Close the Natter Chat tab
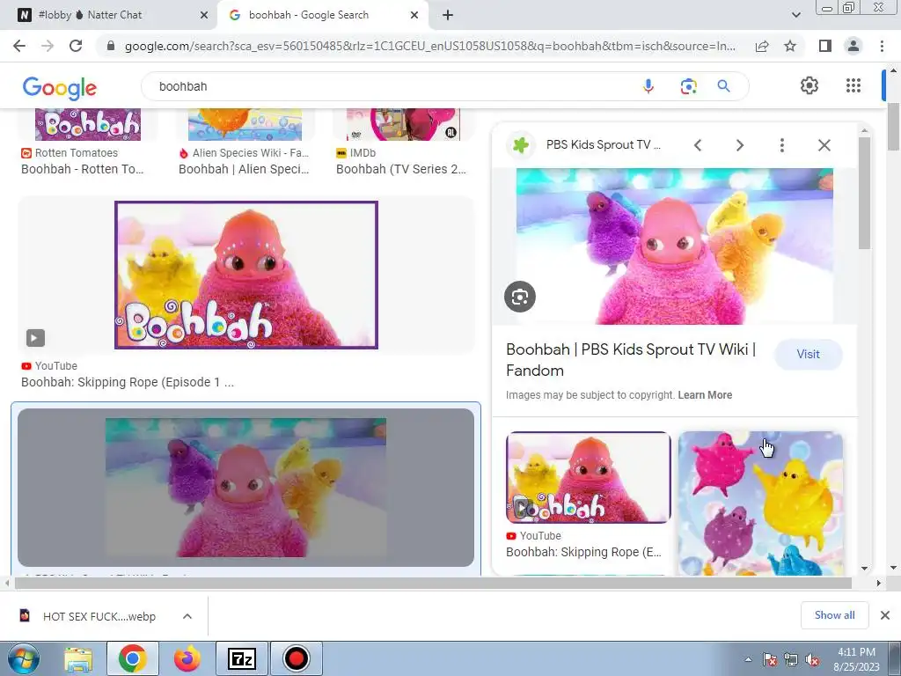 point(204,15)
